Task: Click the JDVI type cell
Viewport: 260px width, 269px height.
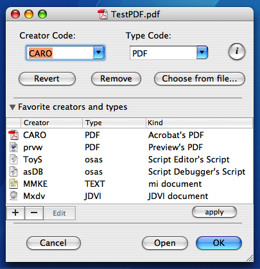Action: (x=92, y=196)
